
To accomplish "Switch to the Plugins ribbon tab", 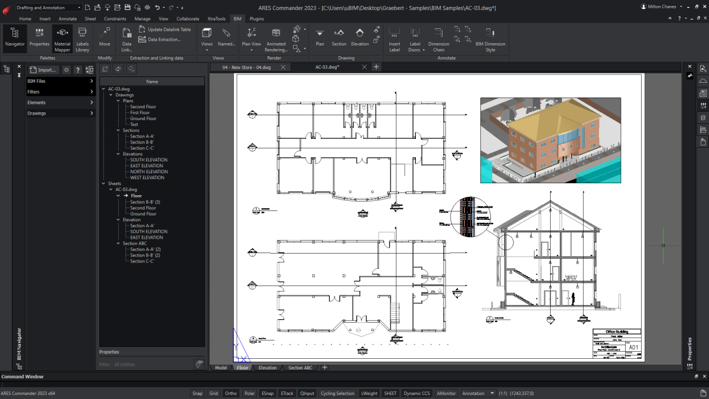I will point(256,18).
